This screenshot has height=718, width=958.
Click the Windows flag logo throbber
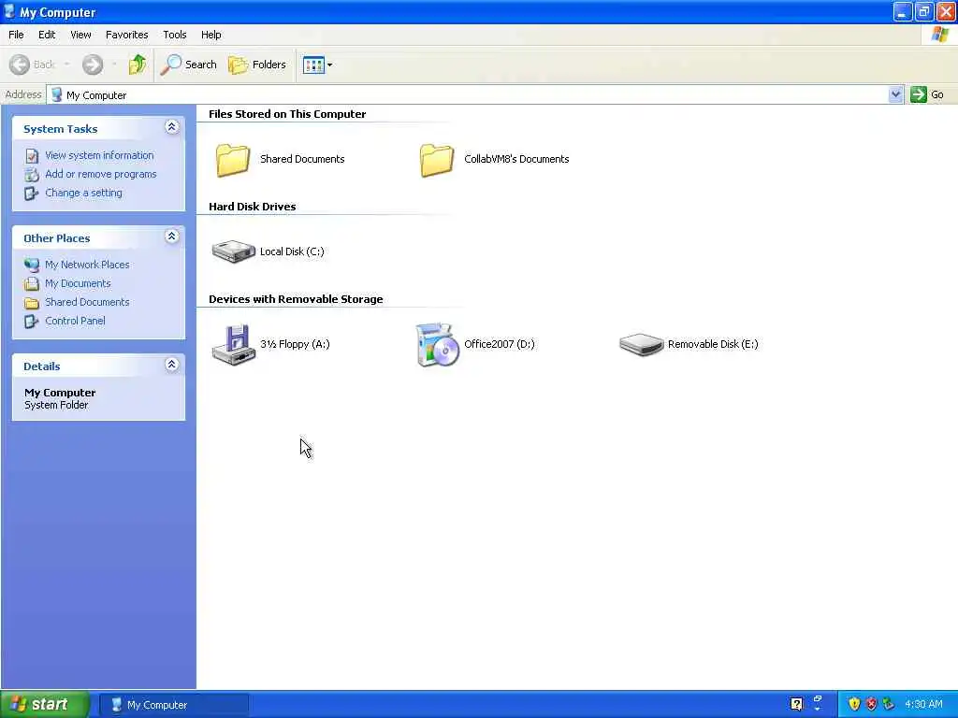939,35
